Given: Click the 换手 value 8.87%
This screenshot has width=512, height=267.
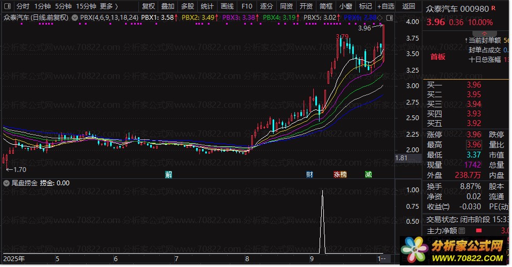Looking at the screenshot, I should (x=470, y=186).
